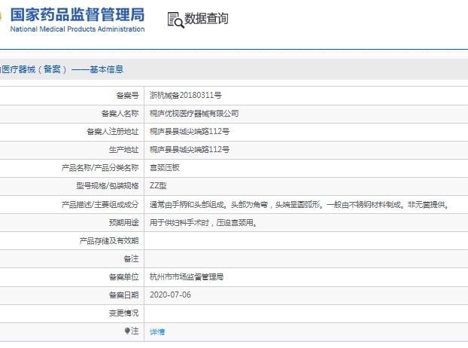468x348 pixels.
Task: Click the 备案人名称 row label
Action: 120,114
